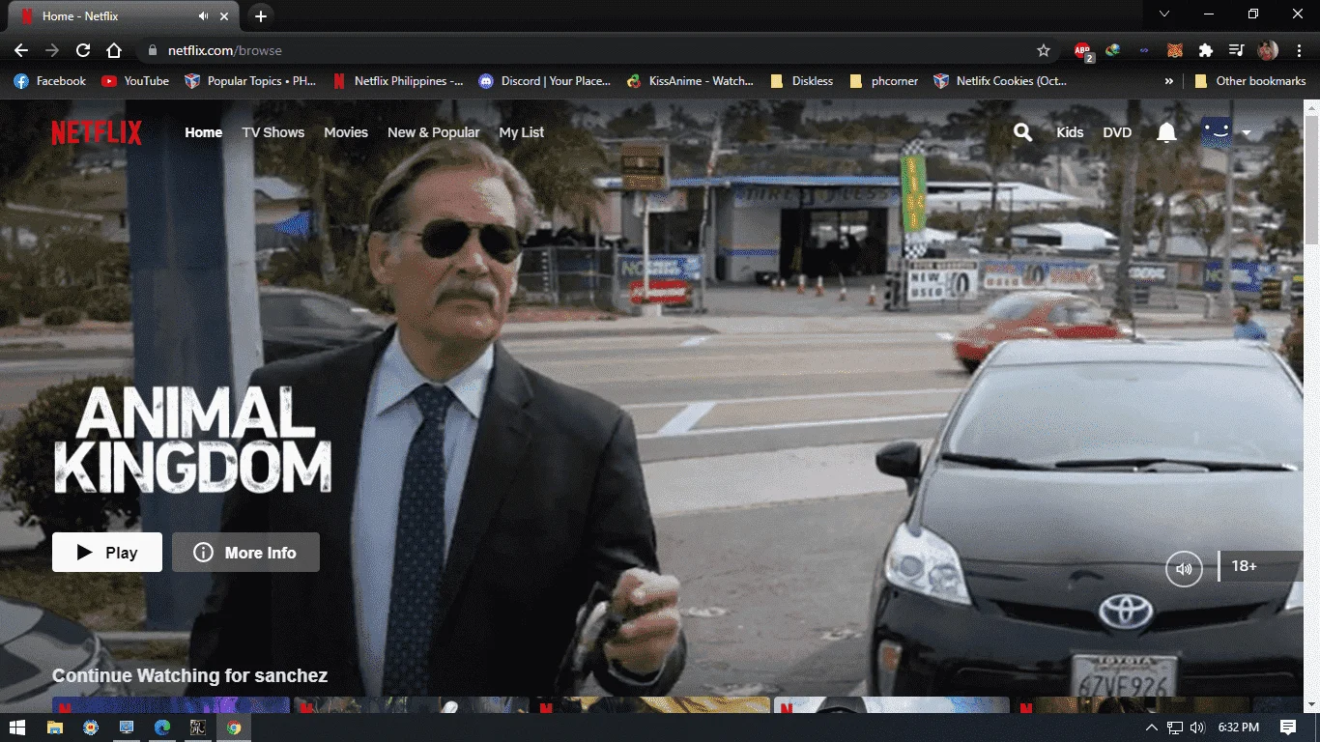This screenshot has width=1320, height=742.
Task: Open the monitor app taskbar icon
Action: 127,728
